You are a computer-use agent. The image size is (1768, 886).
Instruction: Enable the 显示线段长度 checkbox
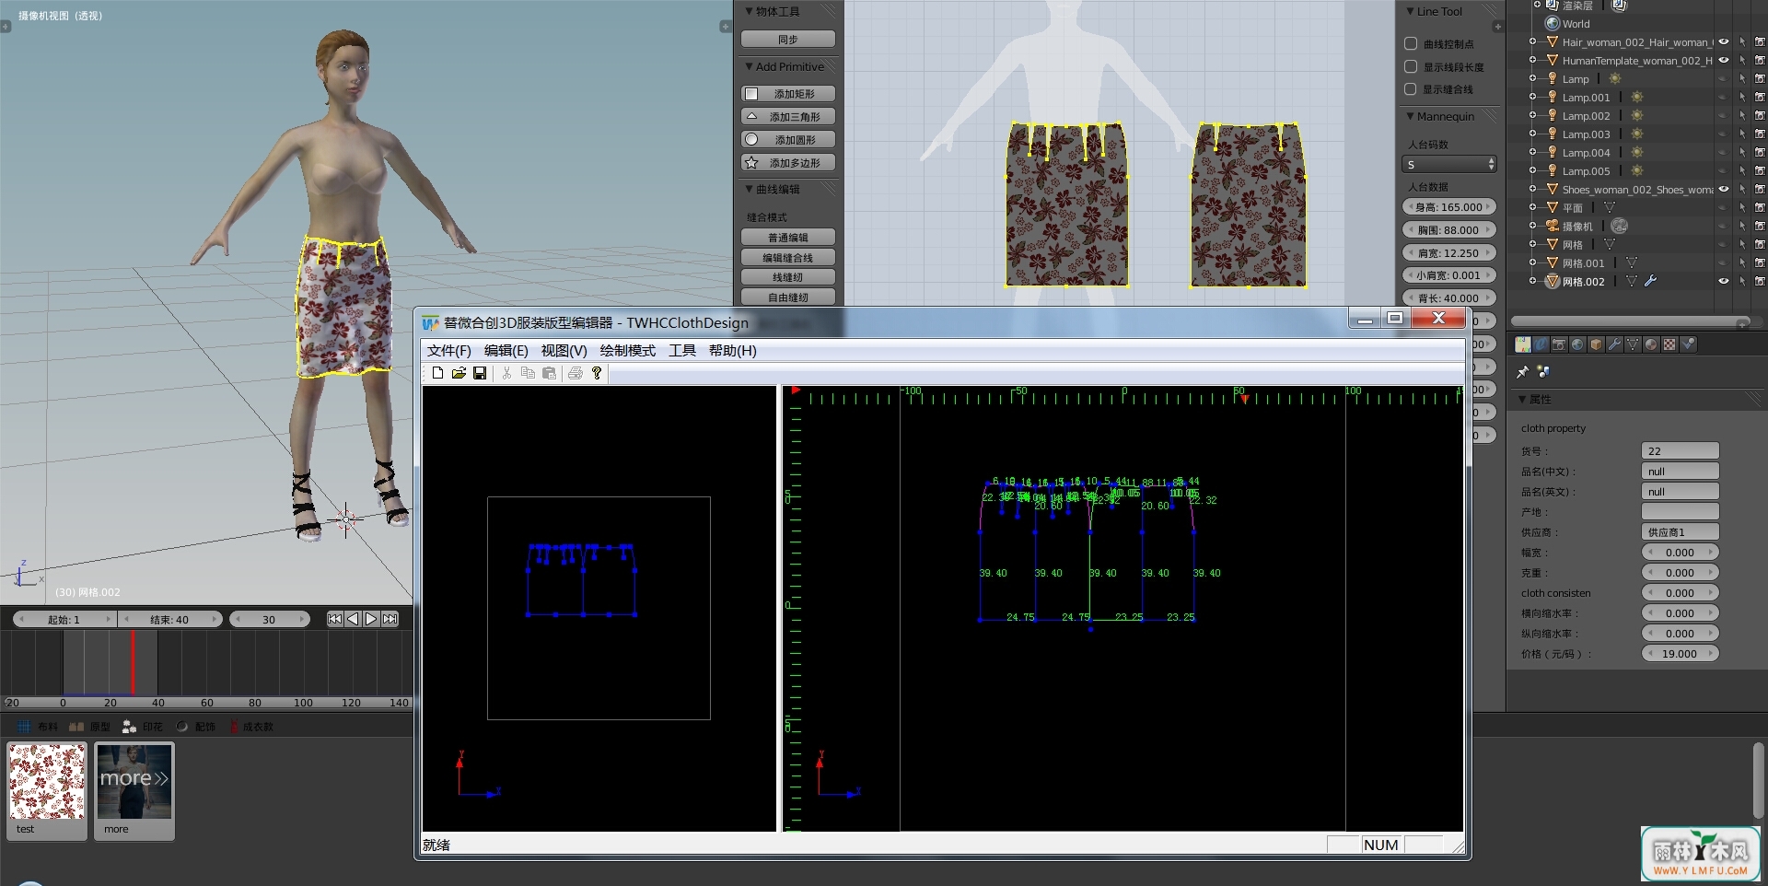(1411, 67)
